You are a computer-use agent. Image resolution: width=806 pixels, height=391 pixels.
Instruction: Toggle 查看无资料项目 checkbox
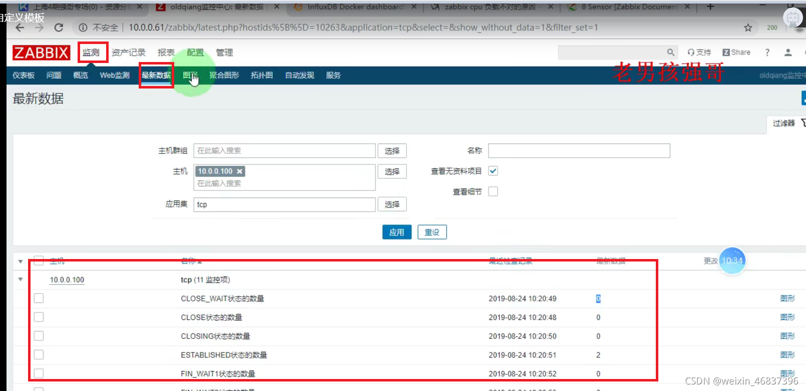493,171
